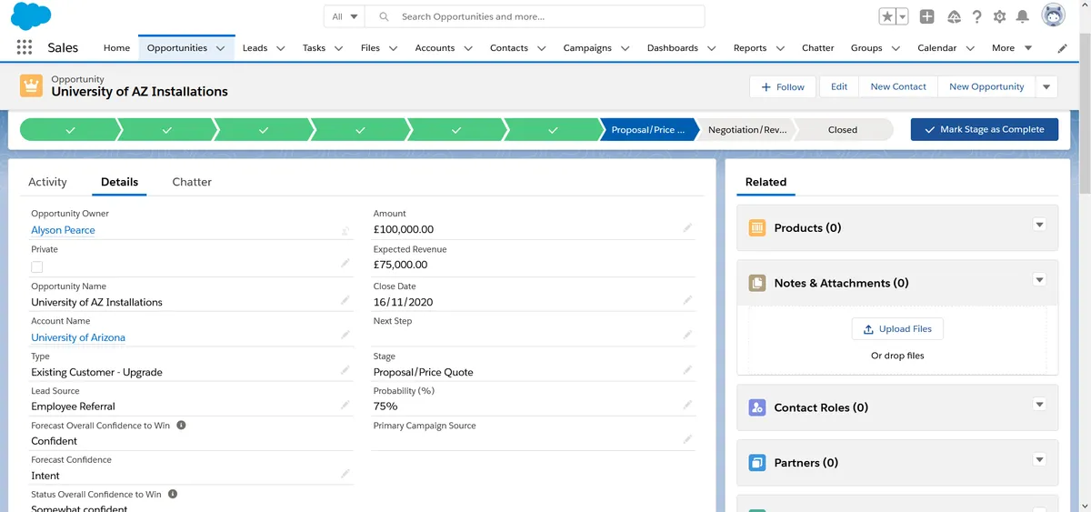This screenshot has height=512, width=1091.
Task: Open the Chatter item in the navigation bar
Action: coord(817,48)
